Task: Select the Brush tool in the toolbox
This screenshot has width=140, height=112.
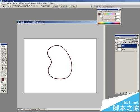Action: point(5,57)
